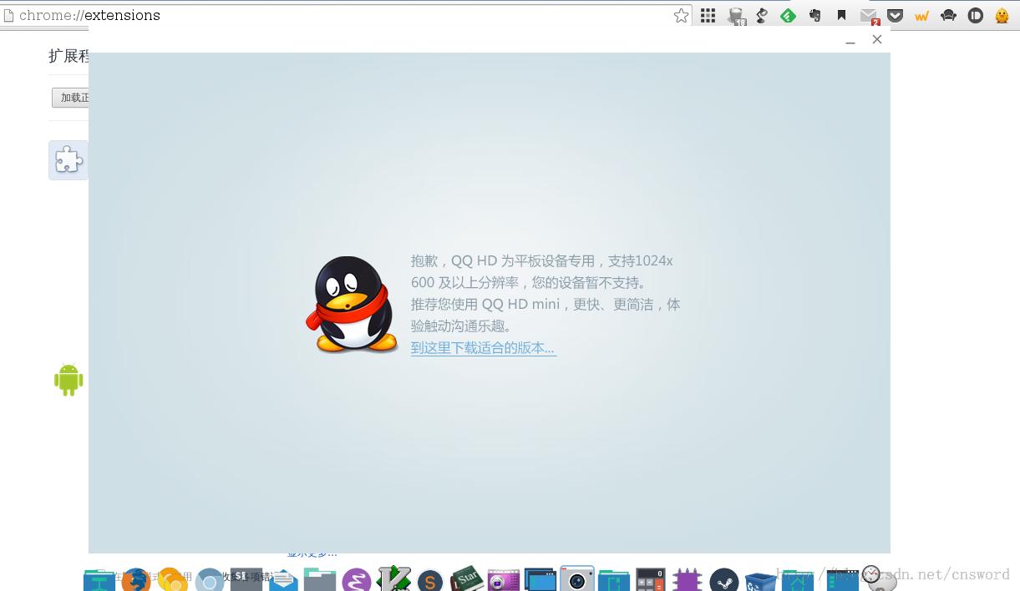
Task: Open the blue recycle bin dock icon
Action: click(x=759, y=580)
